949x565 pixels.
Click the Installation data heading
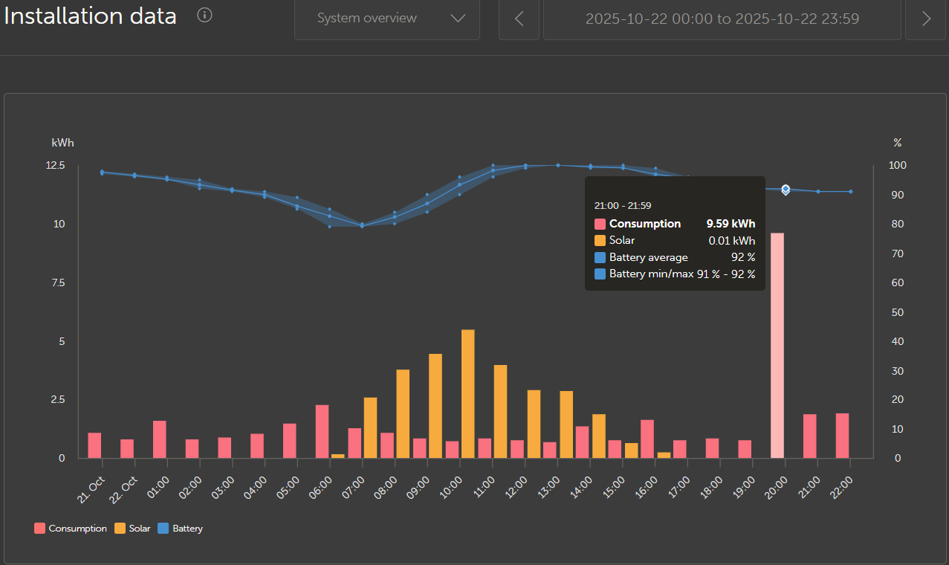coord(90,16)
